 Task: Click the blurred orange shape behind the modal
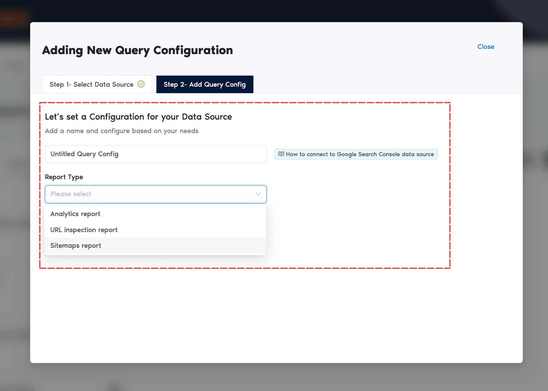tap(12, 18)
